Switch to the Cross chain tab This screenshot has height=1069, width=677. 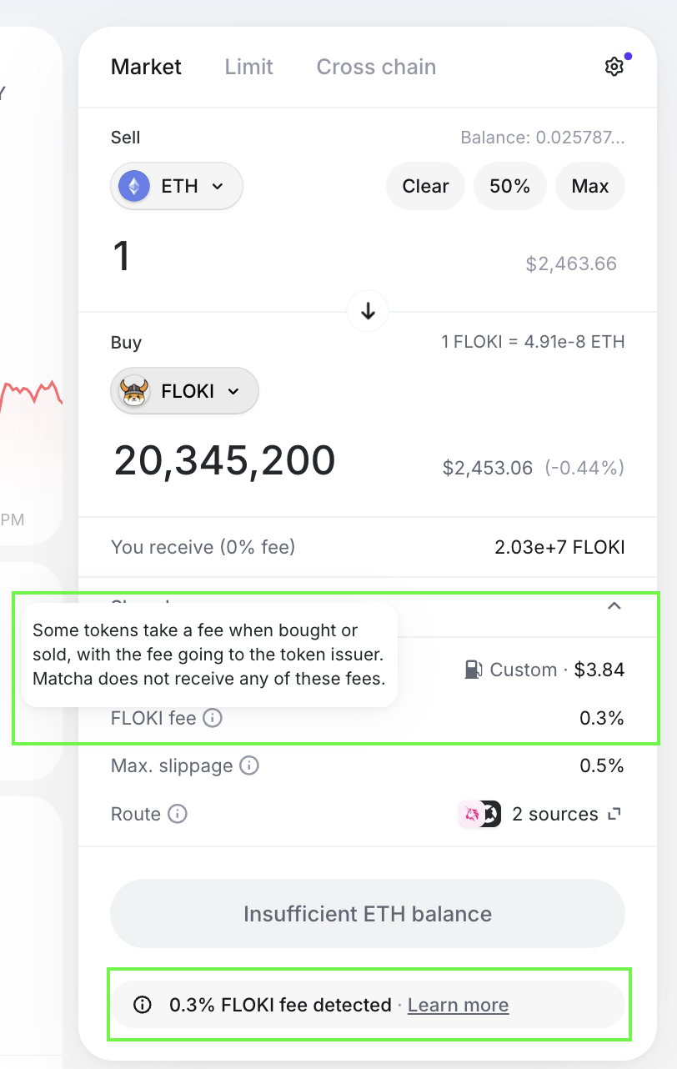coord(375,67)
